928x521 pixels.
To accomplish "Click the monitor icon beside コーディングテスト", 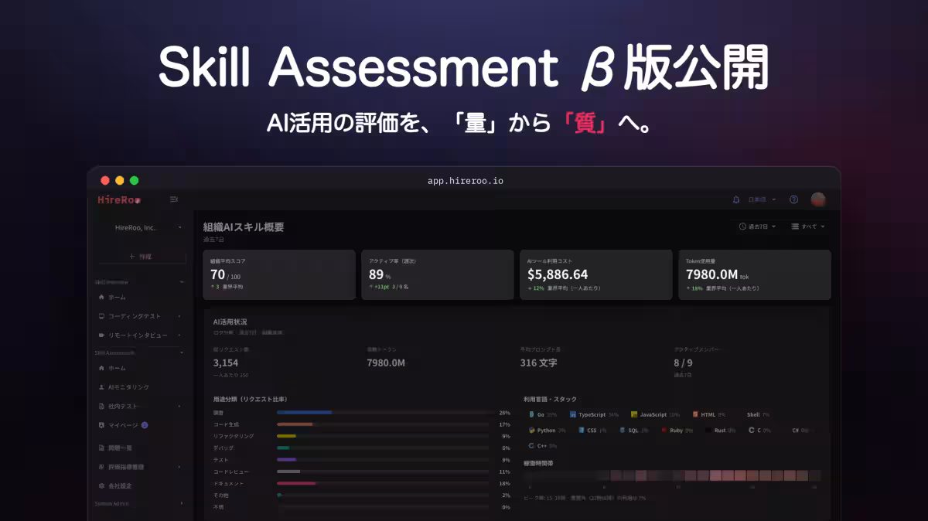I will (x=101, y=316).
